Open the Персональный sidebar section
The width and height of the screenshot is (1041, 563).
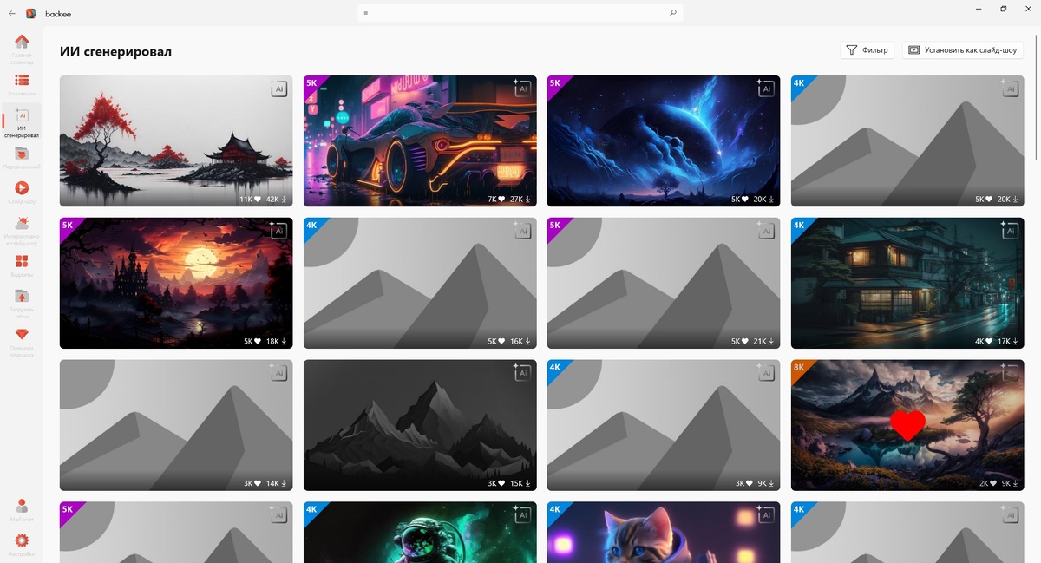22,158
